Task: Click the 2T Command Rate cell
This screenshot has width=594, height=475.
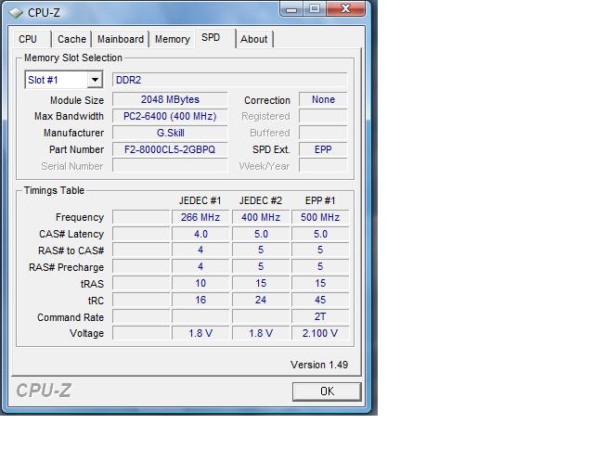Action: tap(320, 316)
